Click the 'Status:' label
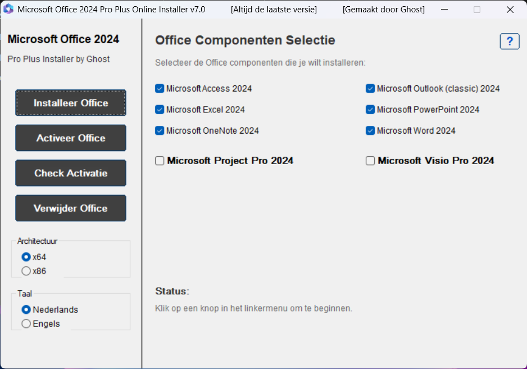 [172, 291]
